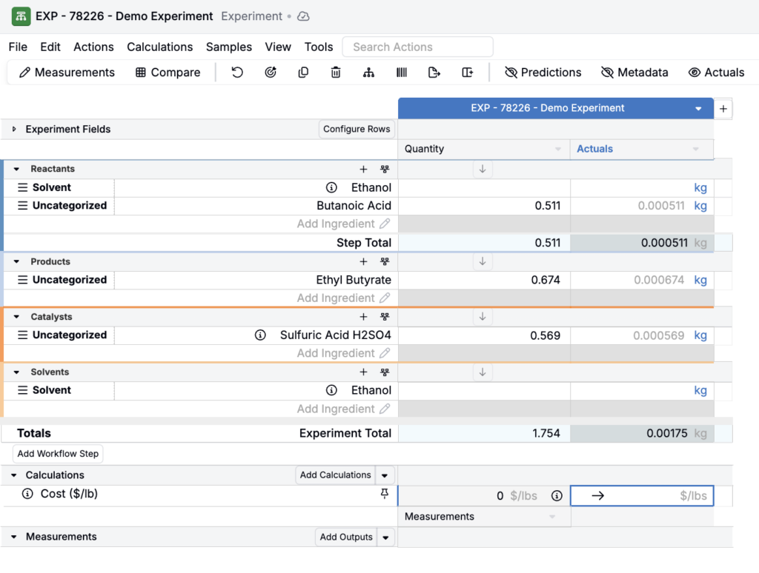The image size is (759, 573).
Task: Pin the Cost ($/lb) calculation
Action: (385, 493)
